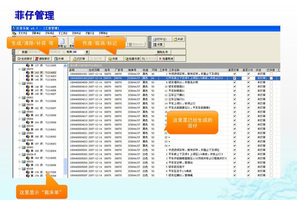This screenshot has height=200, width=297.
Task: Click the 查 search button
Action: tap(87, 52)
